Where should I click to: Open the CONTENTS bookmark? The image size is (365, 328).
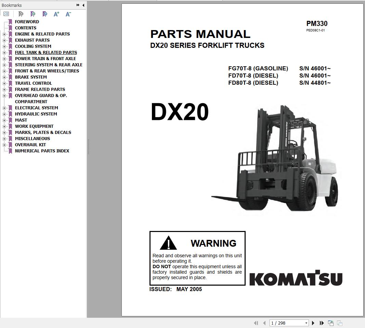25,28
